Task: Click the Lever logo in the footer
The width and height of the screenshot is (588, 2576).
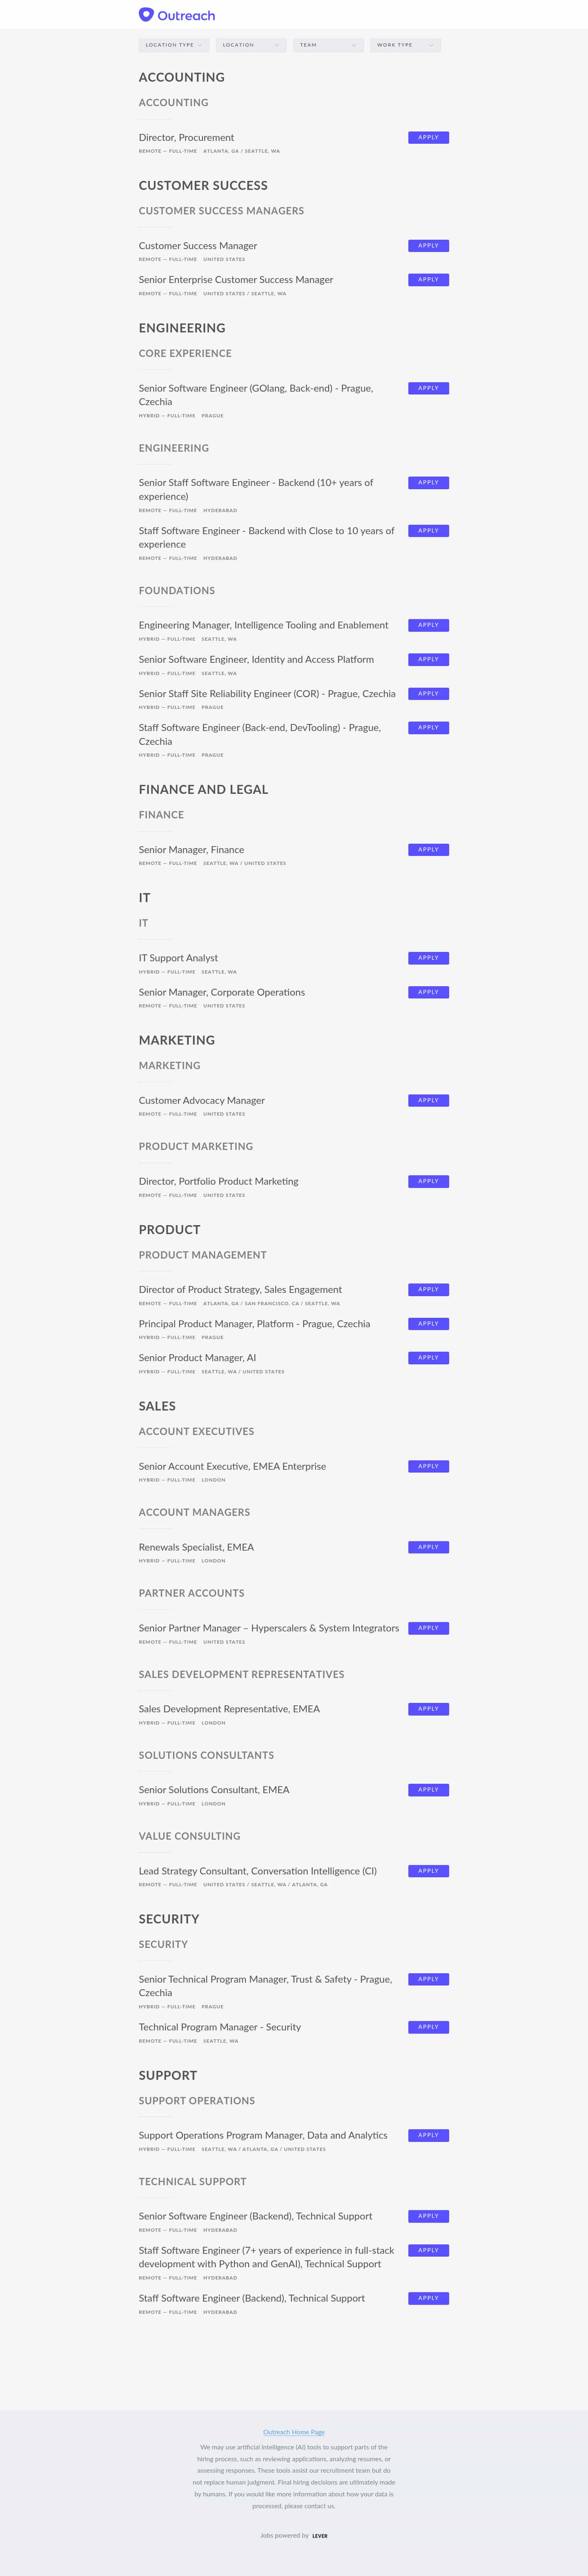Action: pos(320,2535)
